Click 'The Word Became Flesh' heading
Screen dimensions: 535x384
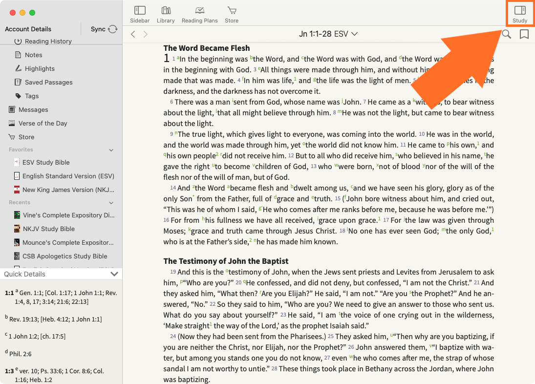206,48
